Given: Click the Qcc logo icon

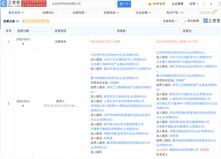Looking at the screenshot, I should click(x=4, y=4).
